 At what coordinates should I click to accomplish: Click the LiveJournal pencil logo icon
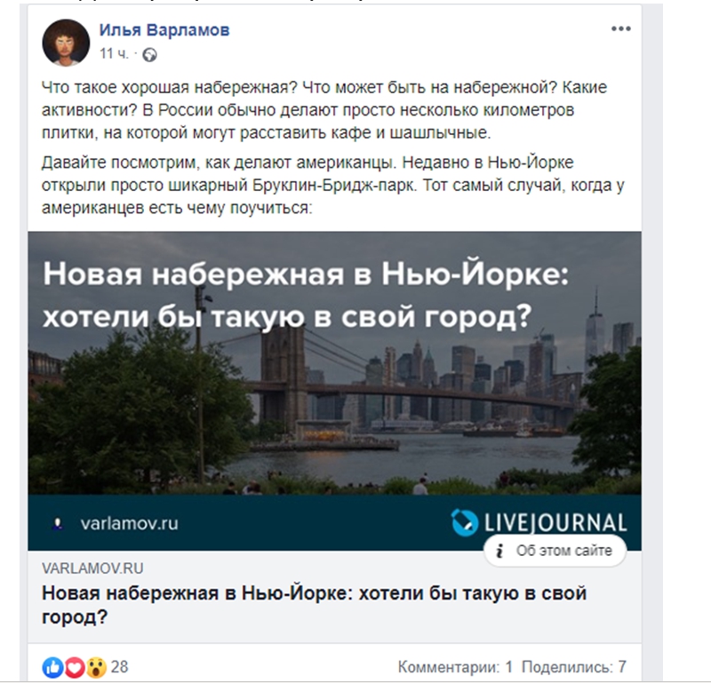(464, 522)
